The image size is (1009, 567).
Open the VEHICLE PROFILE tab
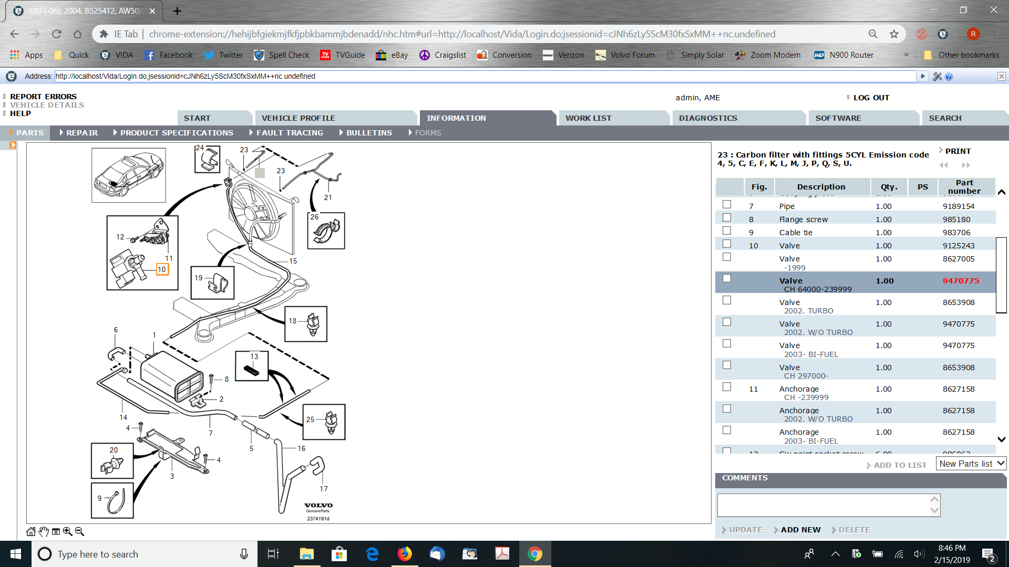pyautogui.click(x=298, y=118)
